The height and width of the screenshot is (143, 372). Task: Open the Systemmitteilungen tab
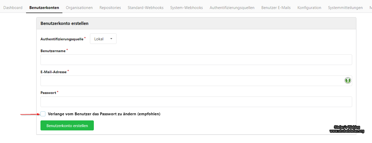click(x=345, y=8)
